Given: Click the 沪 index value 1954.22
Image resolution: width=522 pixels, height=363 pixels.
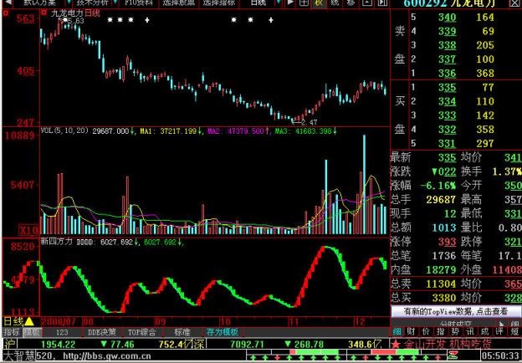Looking at the screenshot, I should [x=59, y=345].
